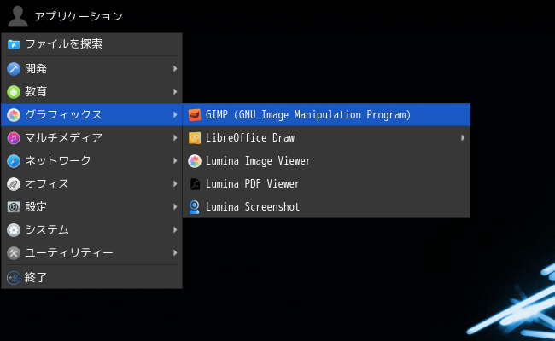Image resolution: width=555 pixels, height=341 pixels.
Task: Click the green apple icon for 教育
Action: (14, 92)
